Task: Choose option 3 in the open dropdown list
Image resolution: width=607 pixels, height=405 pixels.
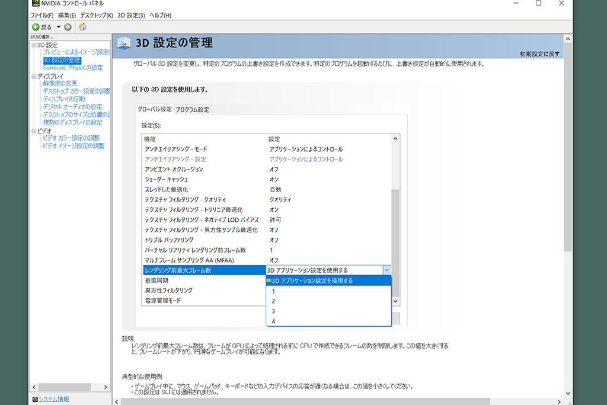Action: point(328,311)
